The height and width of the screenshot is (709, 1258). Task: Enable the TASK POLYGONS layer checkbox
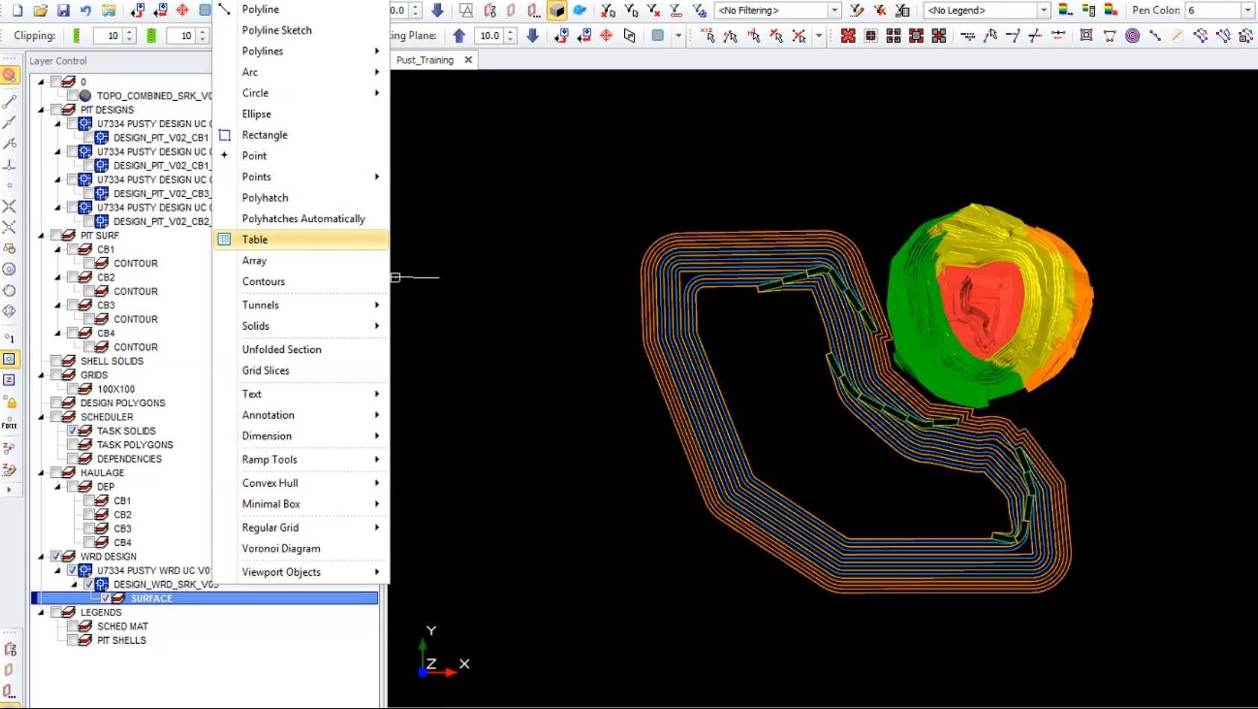pyautogui.click(x=73, y=445)
